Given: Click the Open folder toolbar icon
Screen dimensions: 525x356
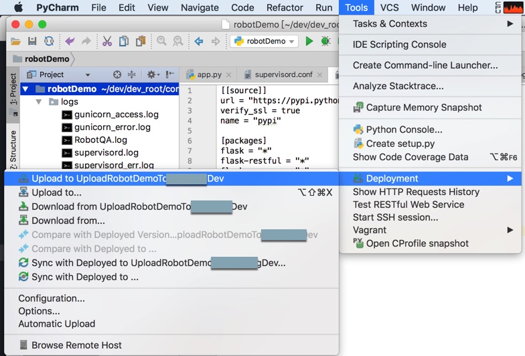Looking at the screenshot, I should tap(15, 42).
